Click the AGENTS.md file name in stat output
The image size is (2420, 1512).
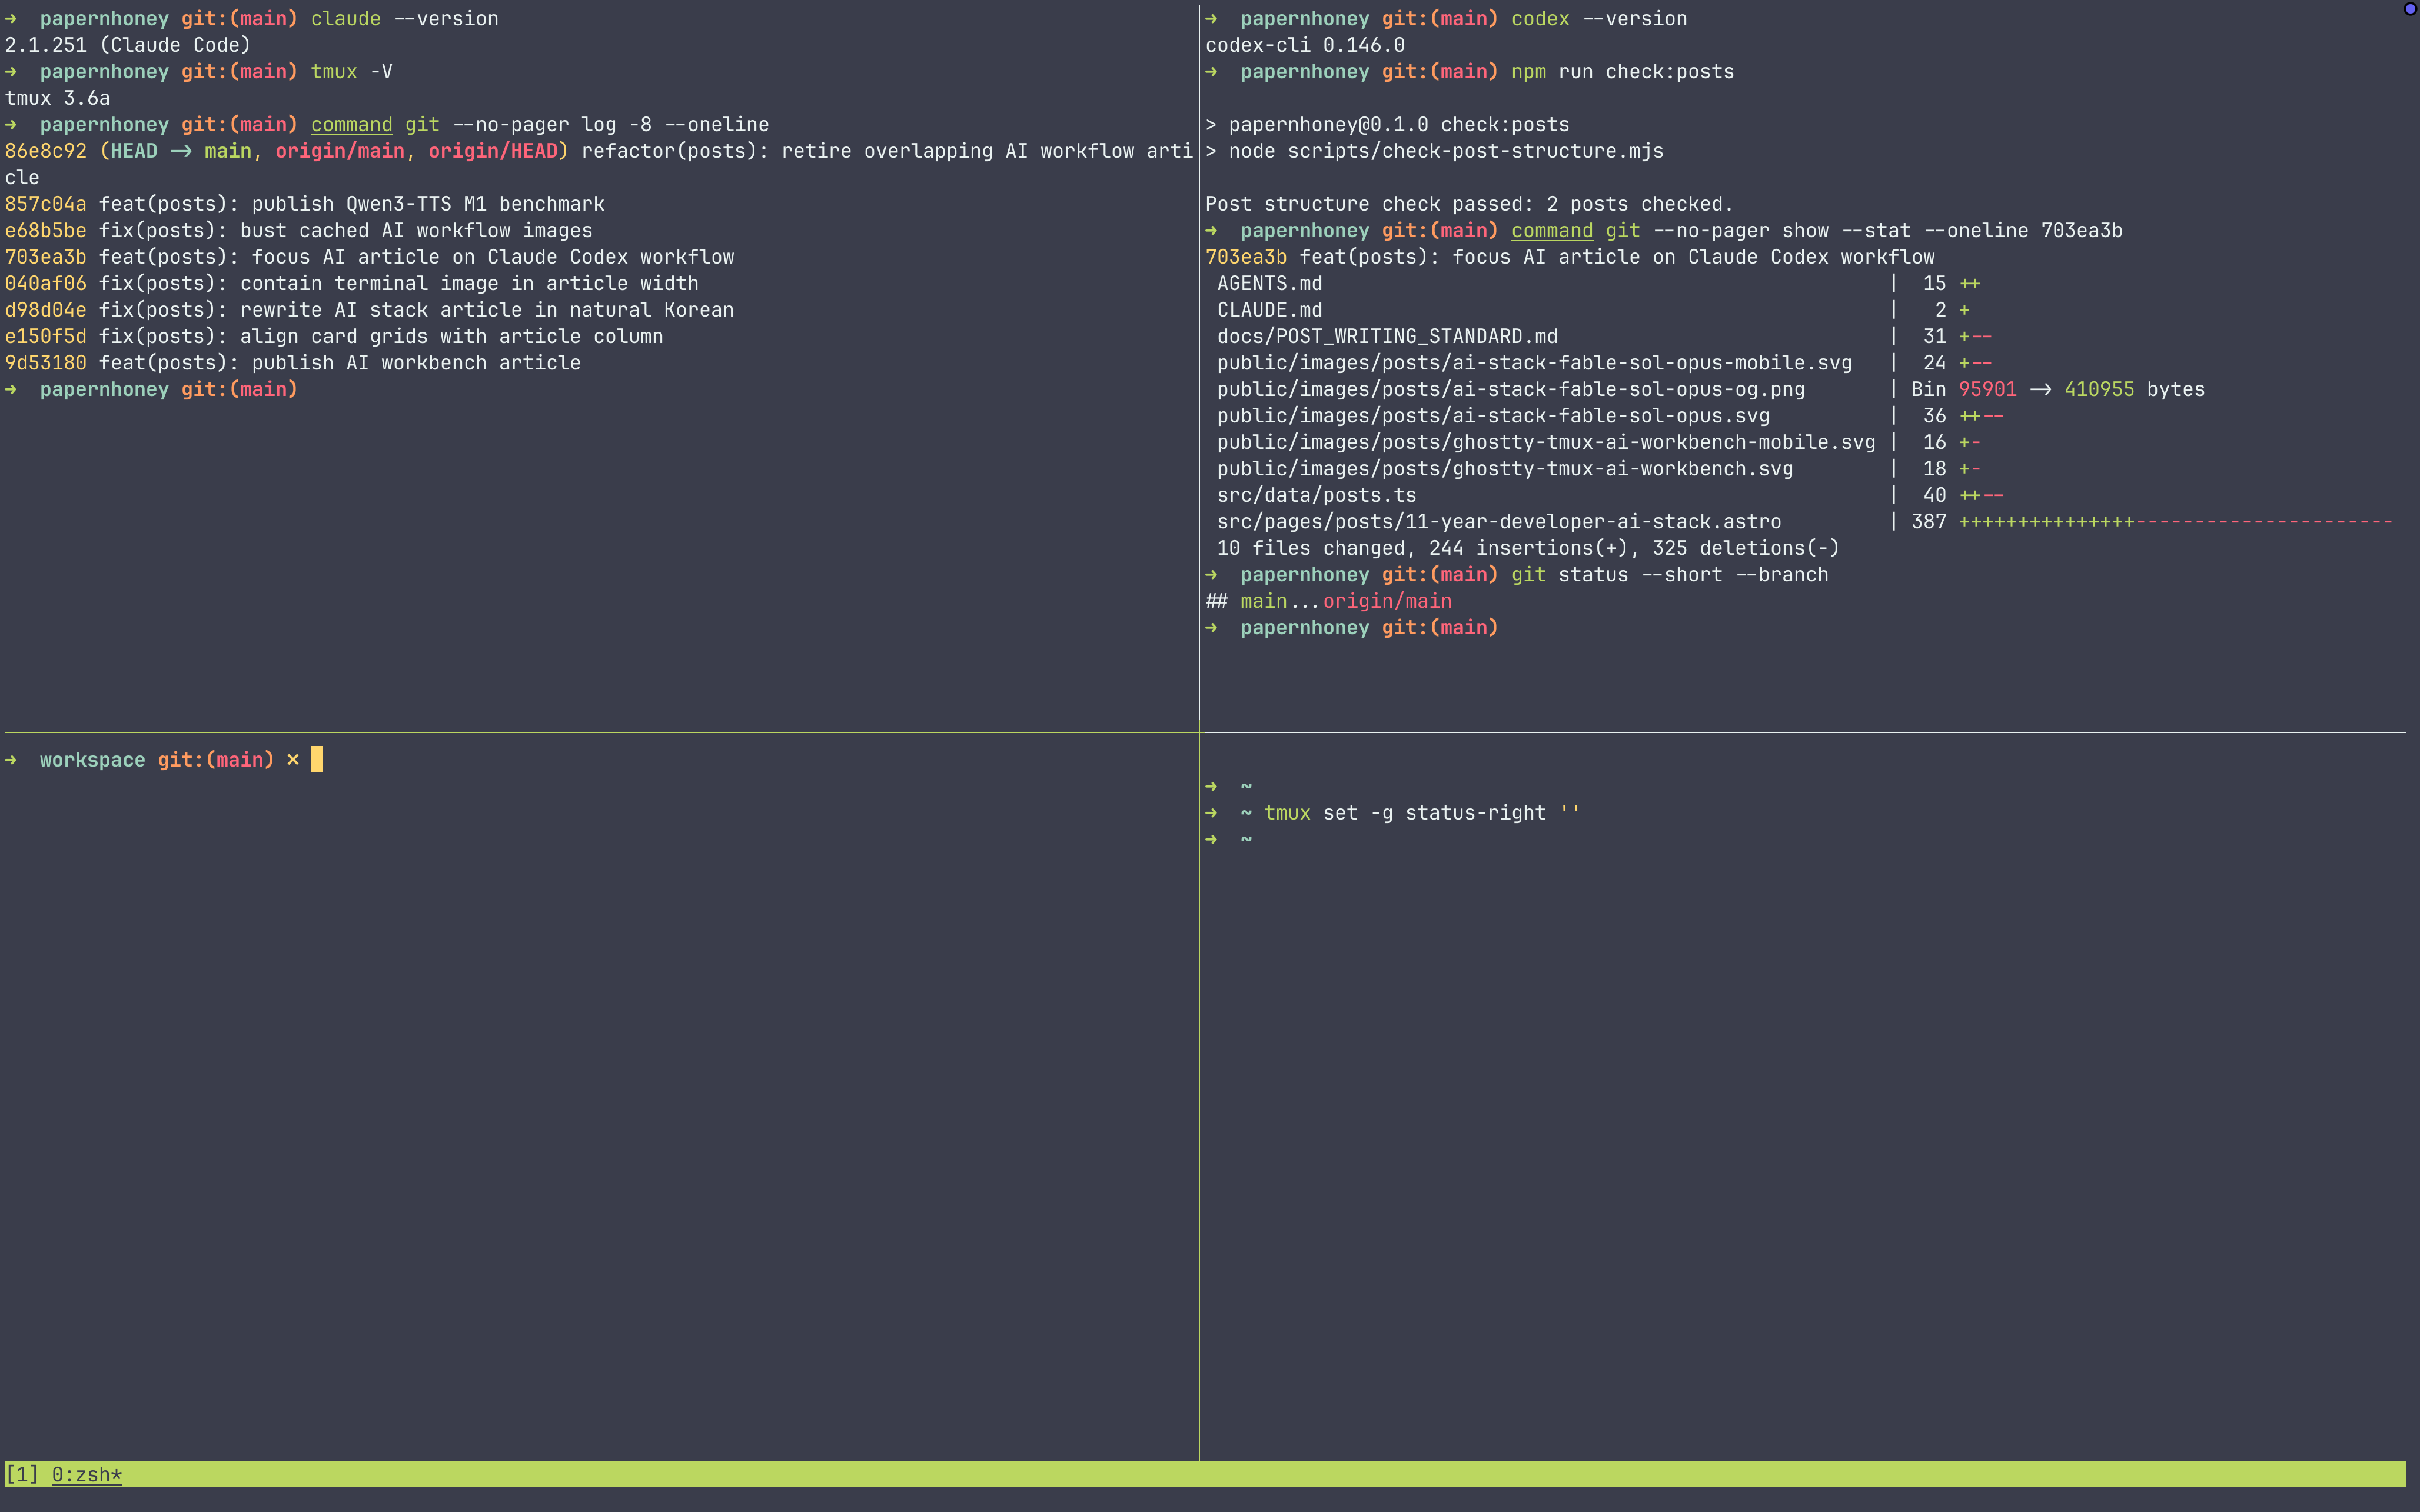1269,283
